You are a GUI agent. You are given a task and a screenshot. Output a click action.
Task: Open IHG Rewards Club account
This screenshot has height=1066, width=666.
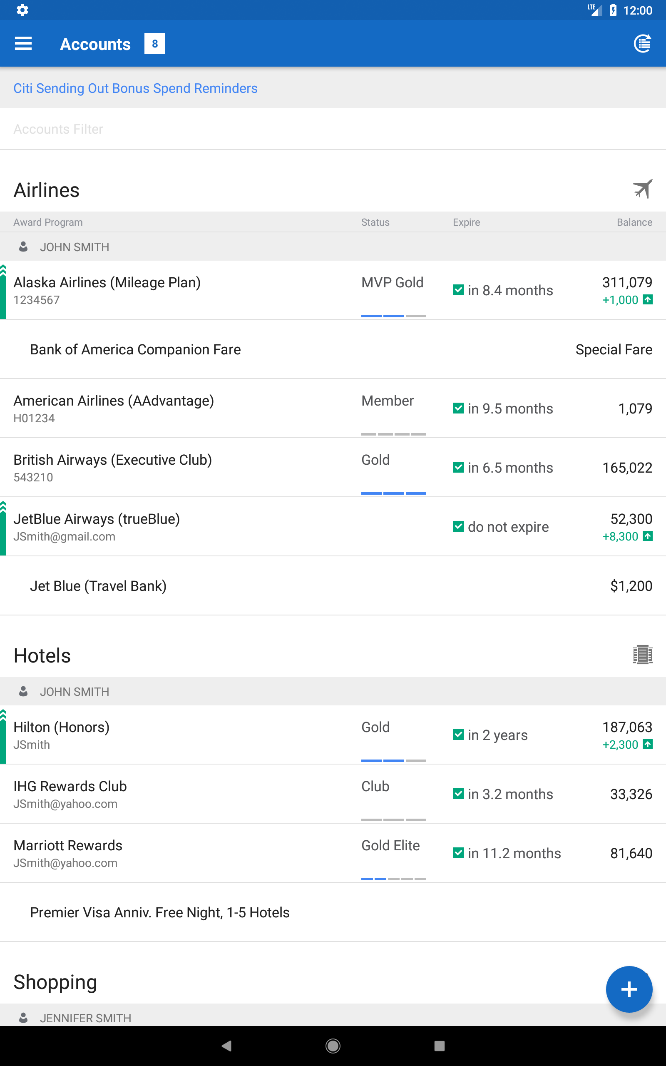click(333, 794)
